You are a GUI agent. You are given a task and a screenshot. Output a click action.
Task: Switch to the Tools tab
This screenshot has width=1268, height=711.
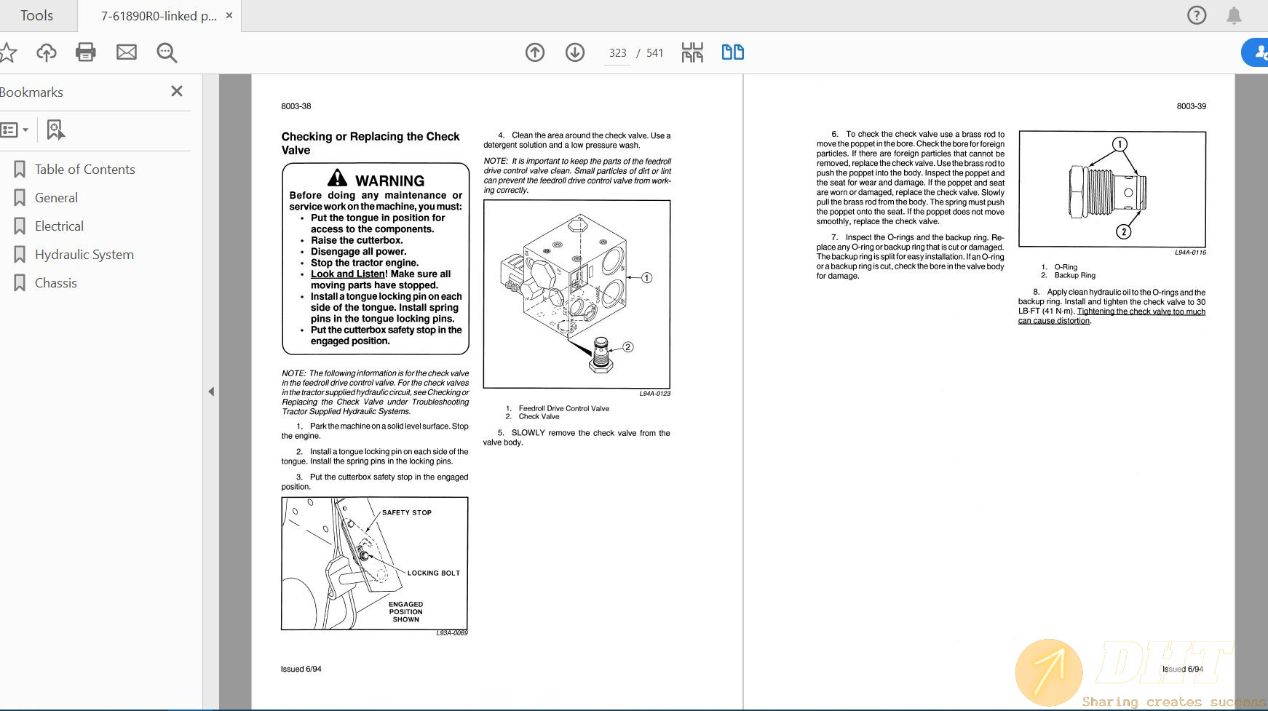tap(36, 15)
